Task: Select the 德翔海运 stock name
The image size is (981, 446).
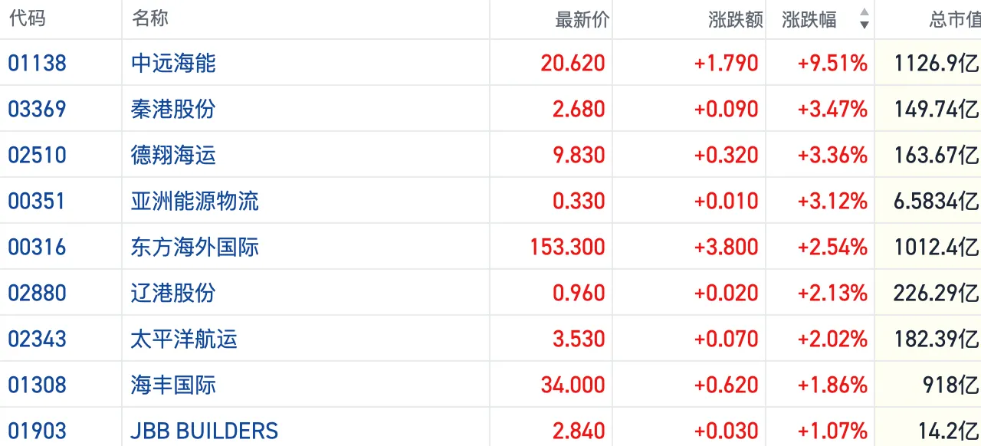Action: (173, 155)
